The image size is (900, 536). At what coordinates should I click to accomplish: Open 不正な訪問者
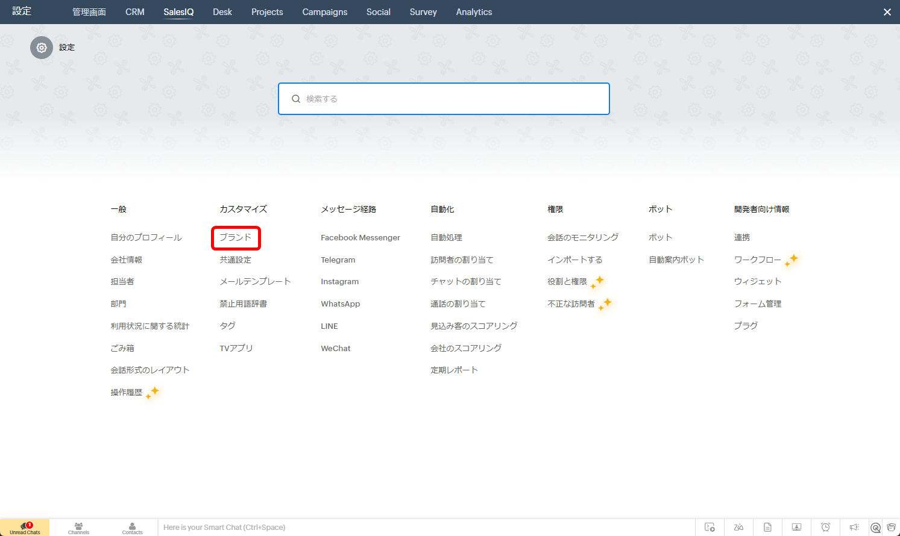(x=571, y=304)
